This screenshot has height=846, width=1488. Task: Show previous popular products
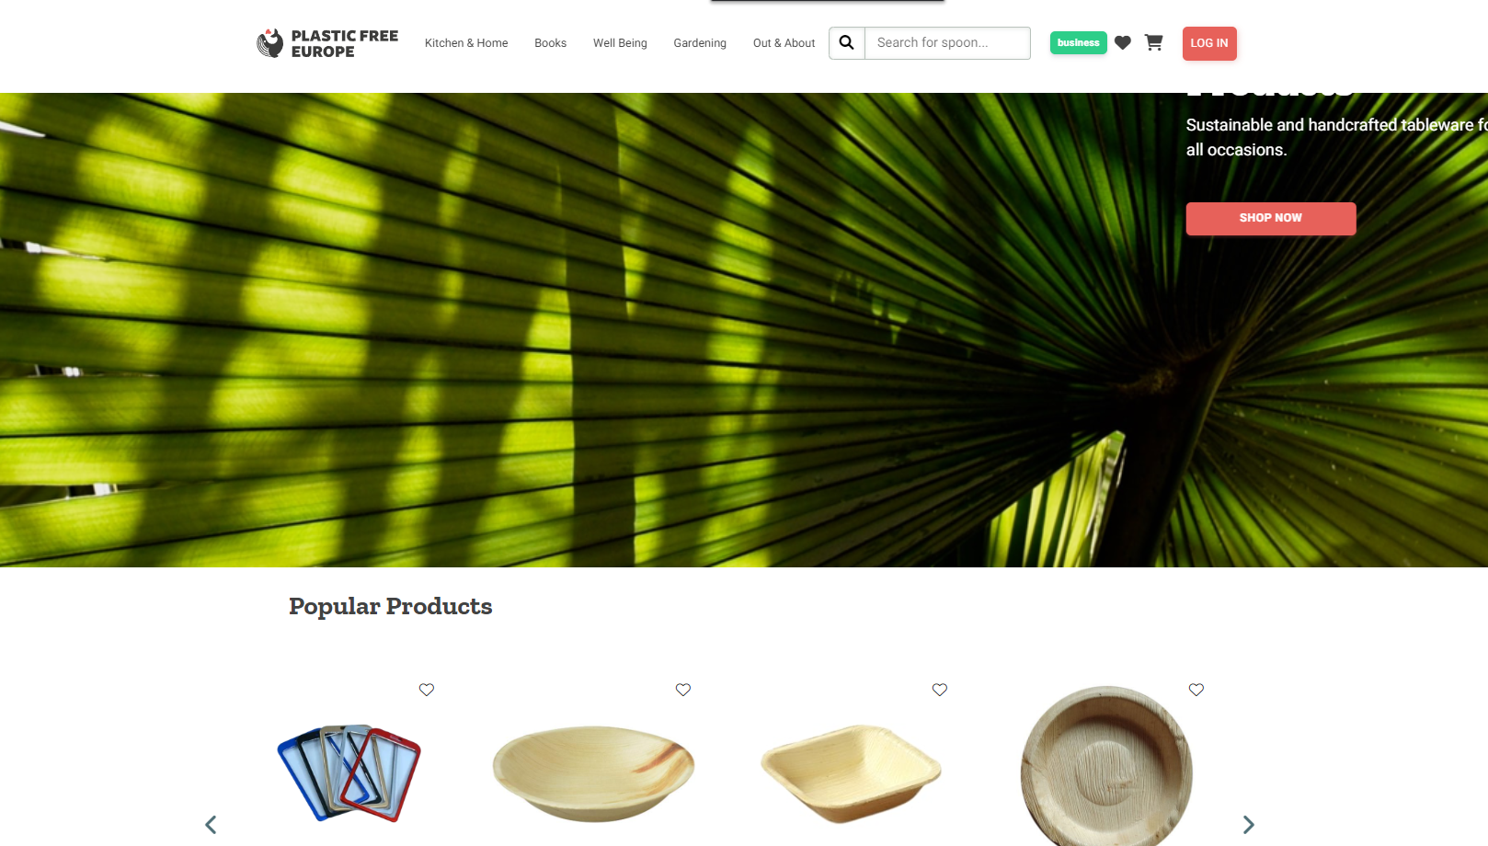(211, 825)
